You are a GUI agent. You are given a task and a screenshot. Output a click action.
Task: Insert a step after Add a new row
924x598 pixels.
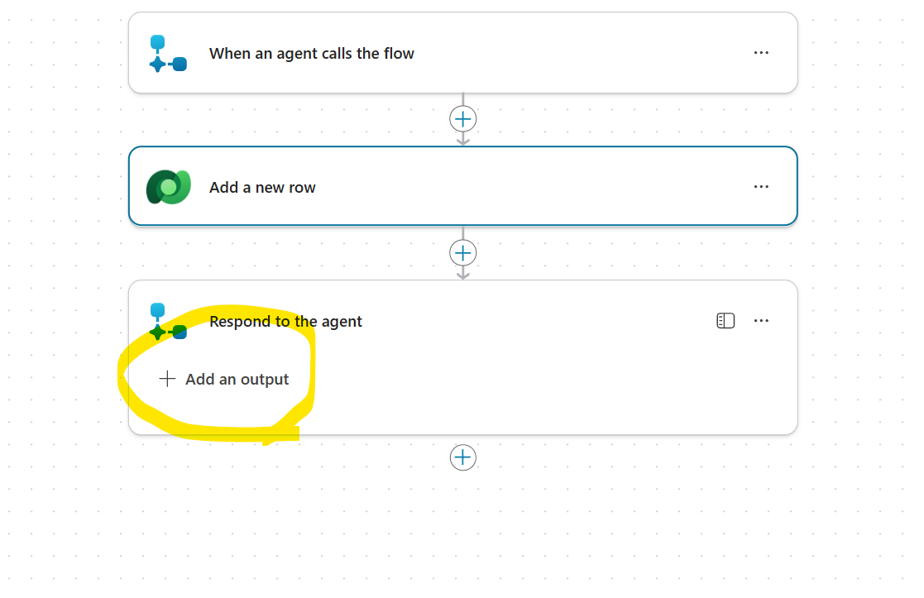(x=463, y=252)
